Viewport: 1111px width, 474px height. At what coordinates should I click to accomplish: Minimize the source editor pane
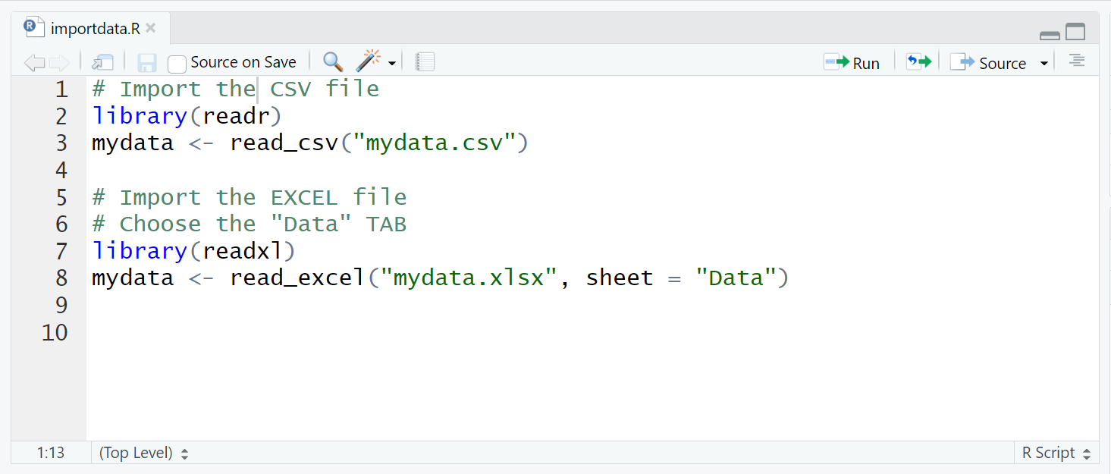pos(1050,33)
